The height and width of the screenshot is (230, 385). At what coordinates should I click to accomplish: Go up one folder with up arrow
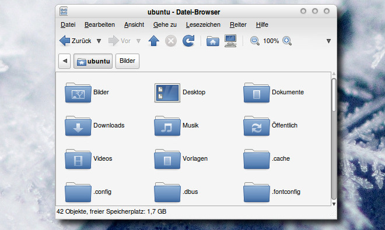coord(154,41)
